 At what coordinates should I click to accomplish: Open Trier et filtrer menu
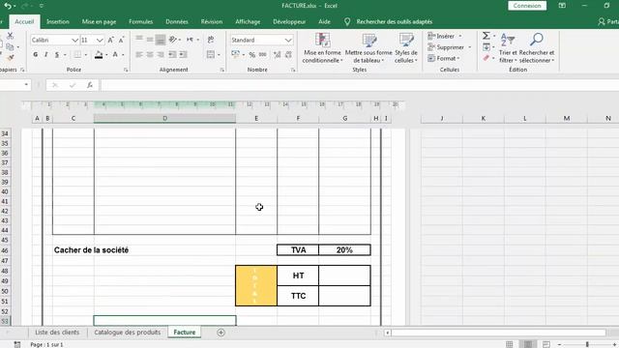[x=508, y=48]
